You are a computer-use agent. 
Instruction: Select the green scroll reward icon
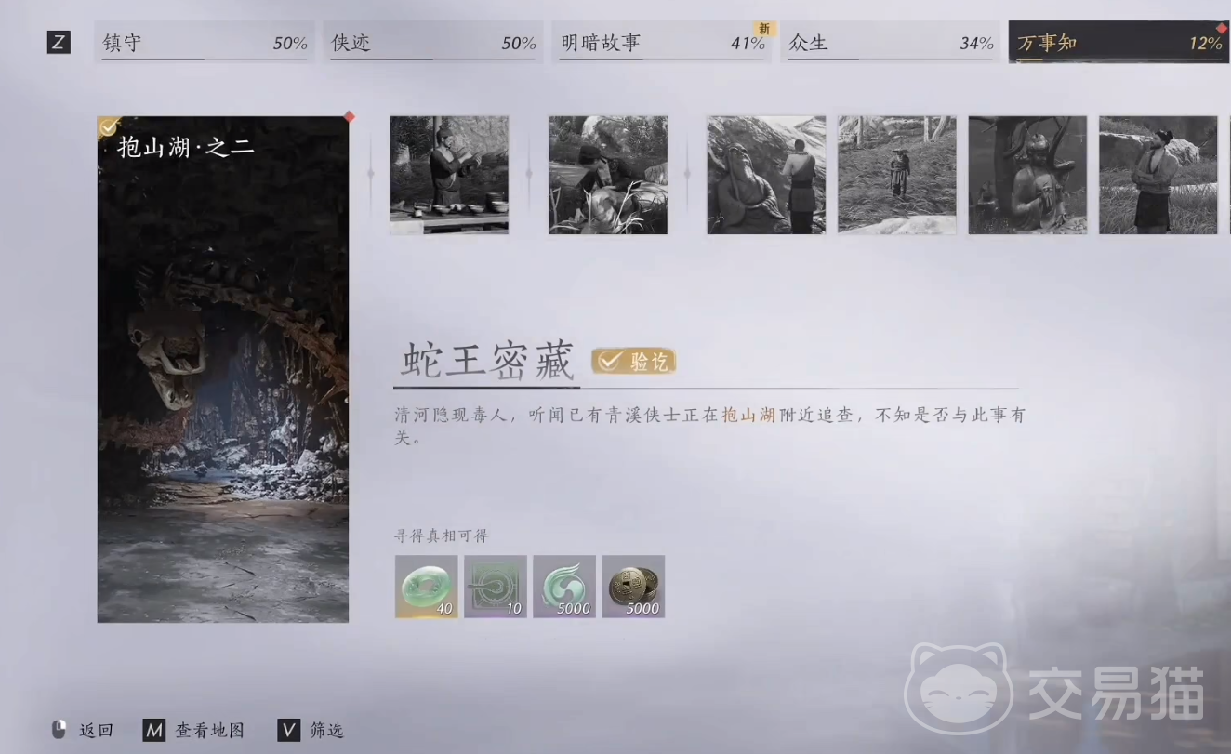[x=495, y=587]
